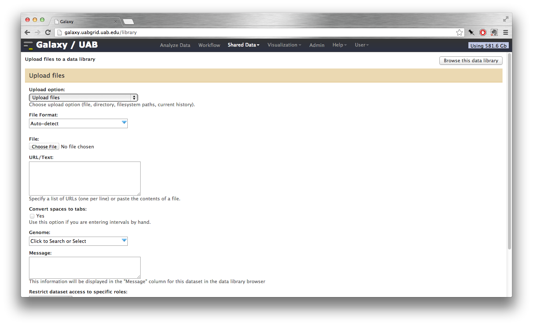Click the Galaxy logo icon
Image resolution: width=533 pixels, height=326 pixels.
[28, 45]
